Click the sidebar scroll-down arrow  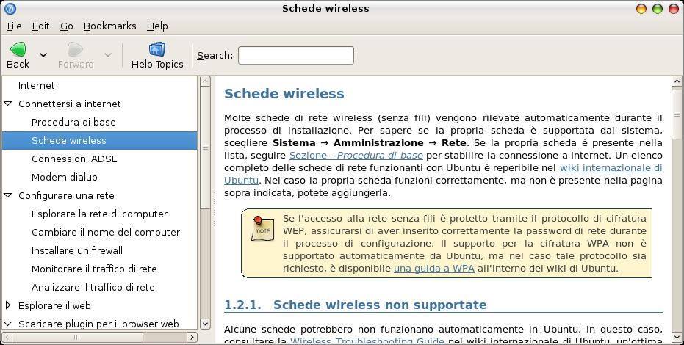tap(205, 324)
